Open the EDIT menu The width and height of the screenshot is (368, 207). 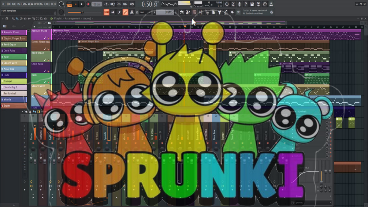coord(9,4)
